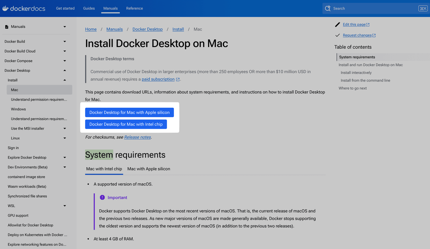Click the Search input field
430x249 pixels.
[x=376, y=9]
